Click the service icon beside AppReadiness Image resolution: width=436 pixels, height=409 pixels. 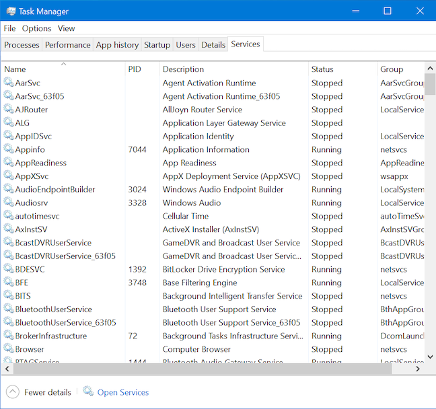tap(9, 162)
